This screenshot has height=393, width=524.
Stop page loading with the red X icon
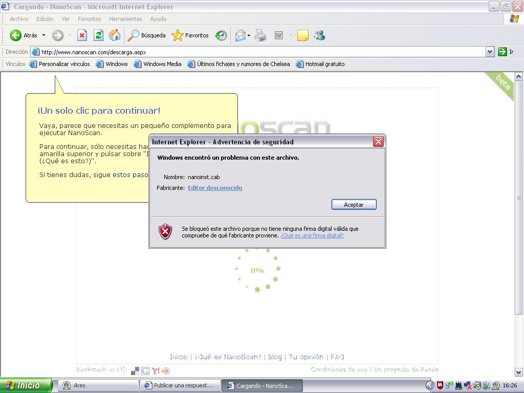tap(82, 35)
